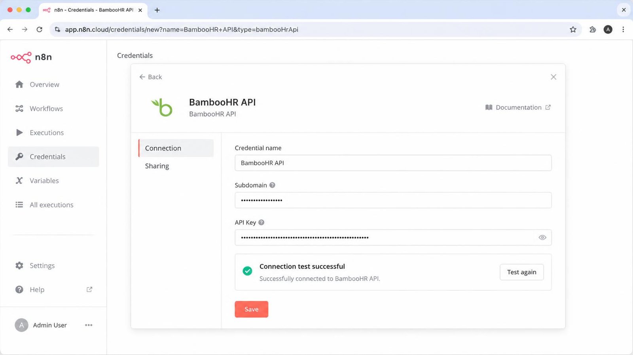Close the BambooHR credential dialog
633x355 pixels.
click(x=553, y=77)
